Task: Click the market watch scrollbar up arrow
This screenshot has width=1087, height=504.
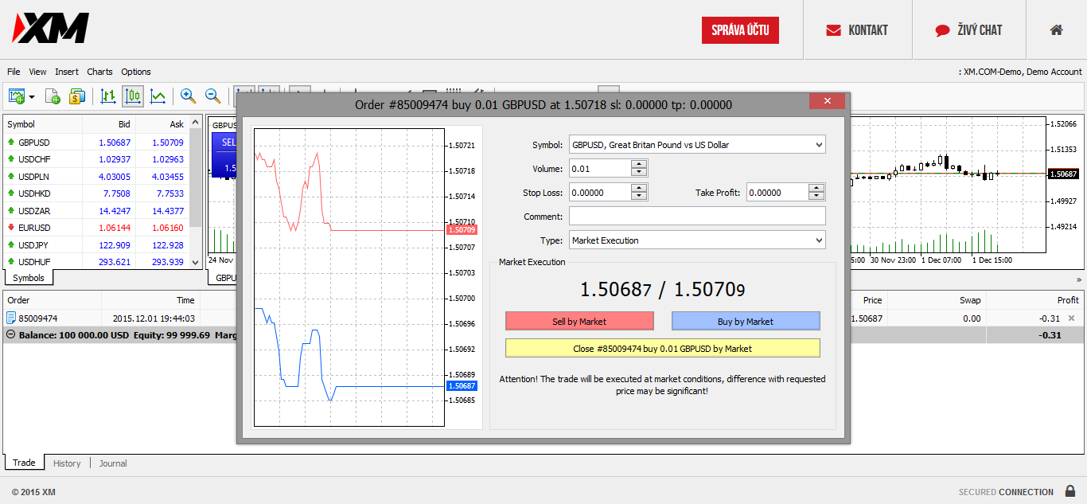Action: 196,123
